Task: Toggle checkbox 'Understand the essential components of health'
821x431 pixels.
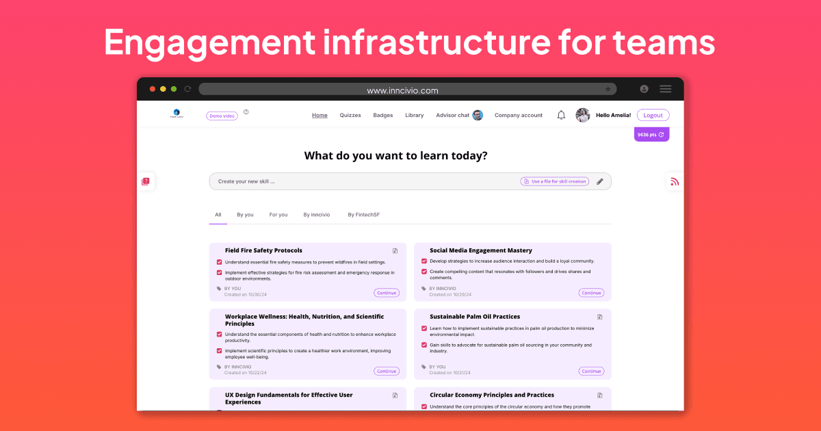Action: (220, 335)
